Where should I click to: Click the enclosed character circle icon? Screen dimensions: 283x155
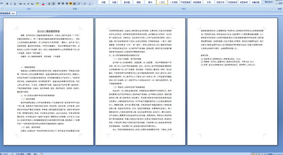coord(53,4)
